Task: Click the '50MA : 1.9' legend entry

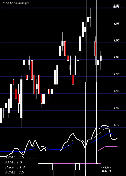Action: tap(15, 172)
